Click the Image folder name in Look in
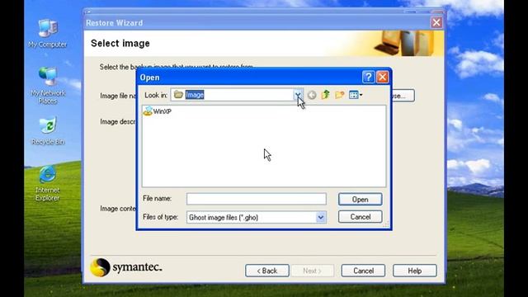 coord(195,95)
